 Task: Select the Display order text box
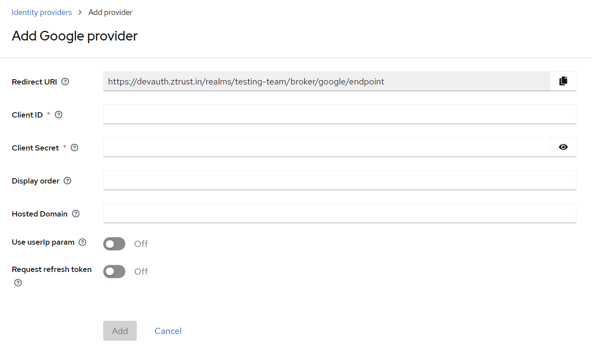point(340,180)
